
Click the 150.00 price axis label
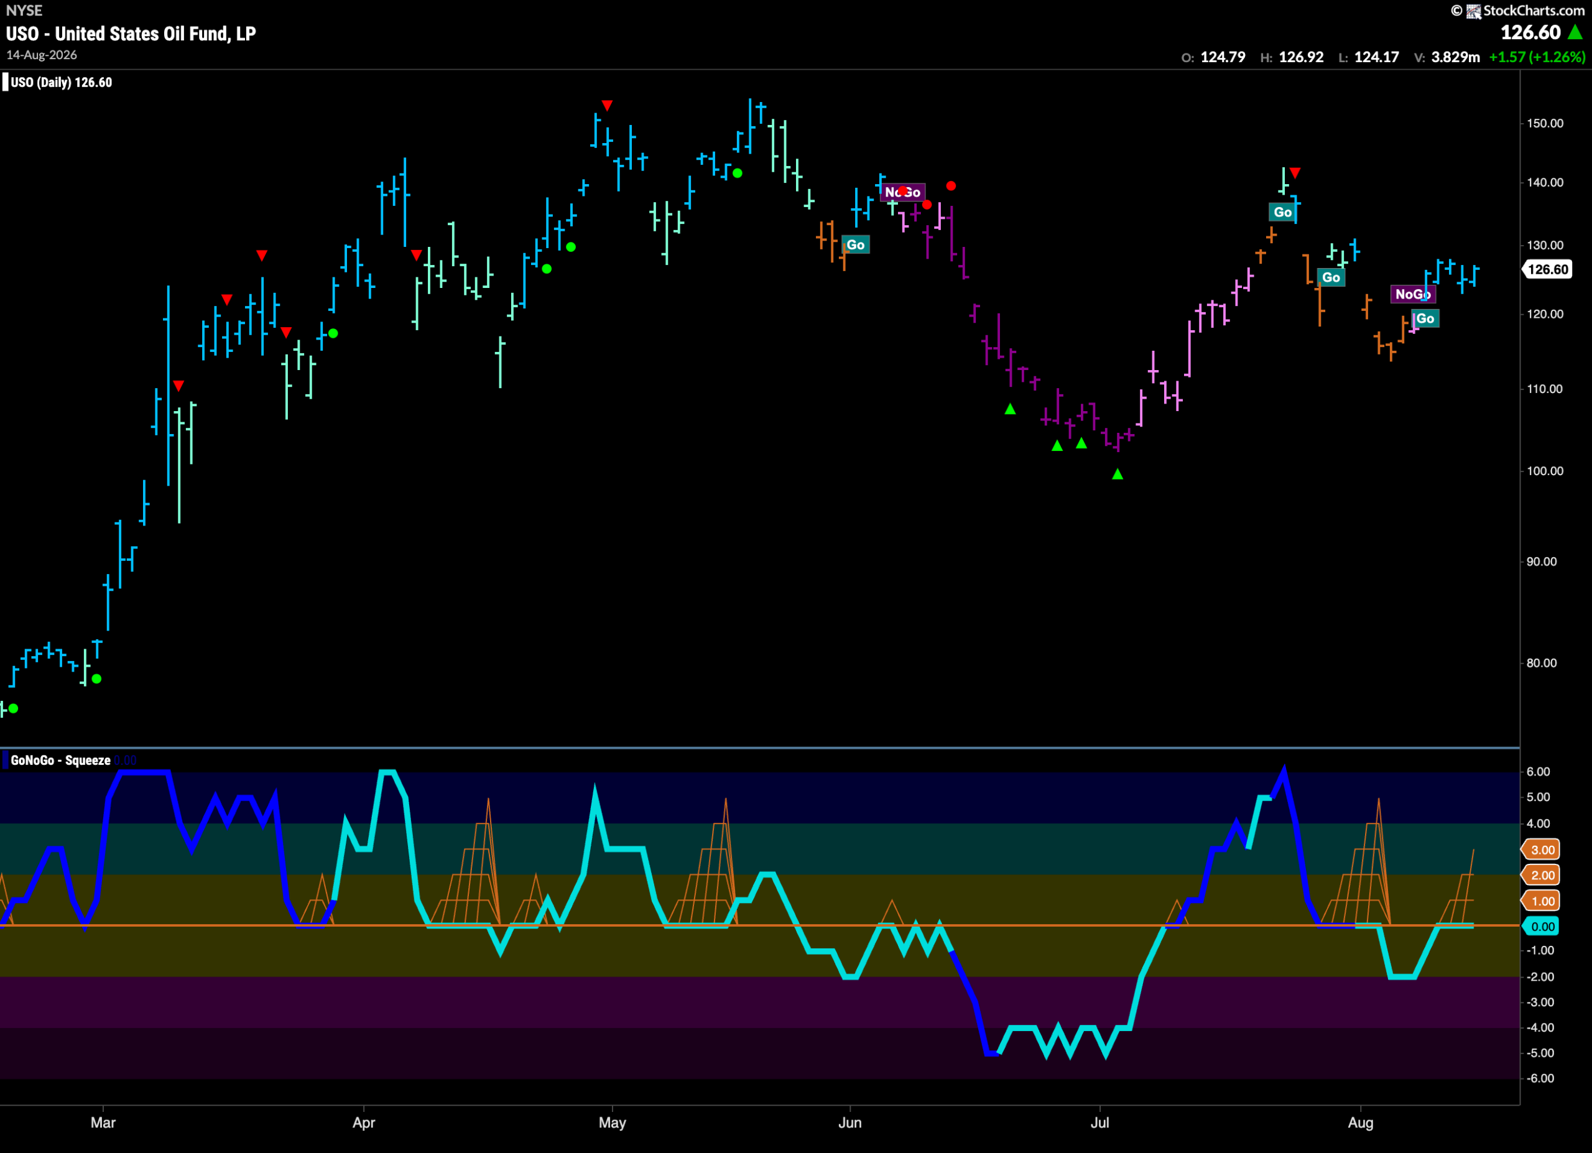click(x=1546, y=123)
